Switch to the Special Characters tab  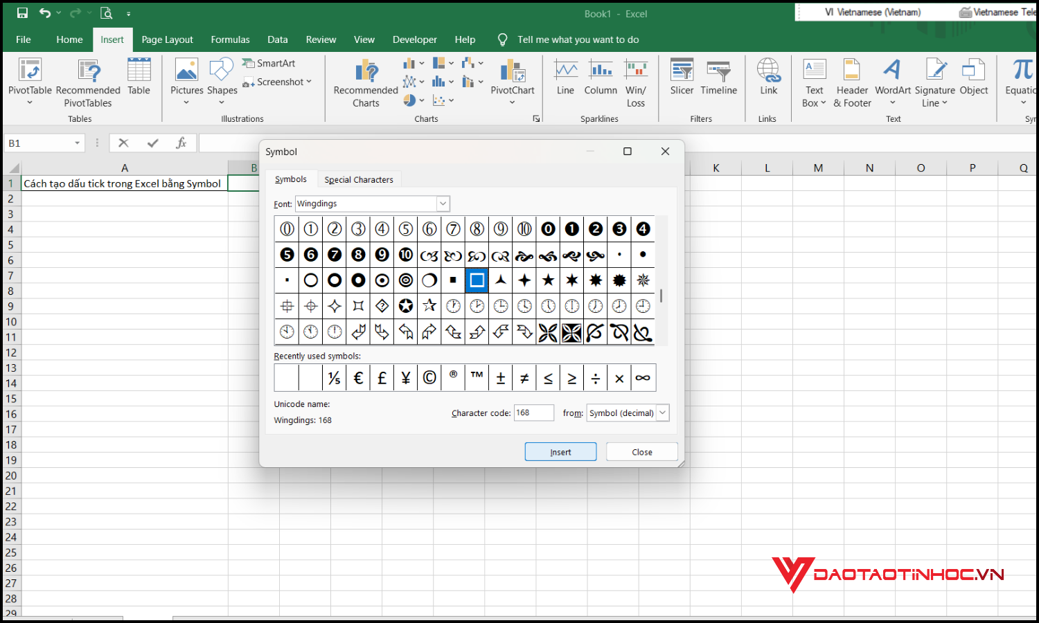point(359,179)
